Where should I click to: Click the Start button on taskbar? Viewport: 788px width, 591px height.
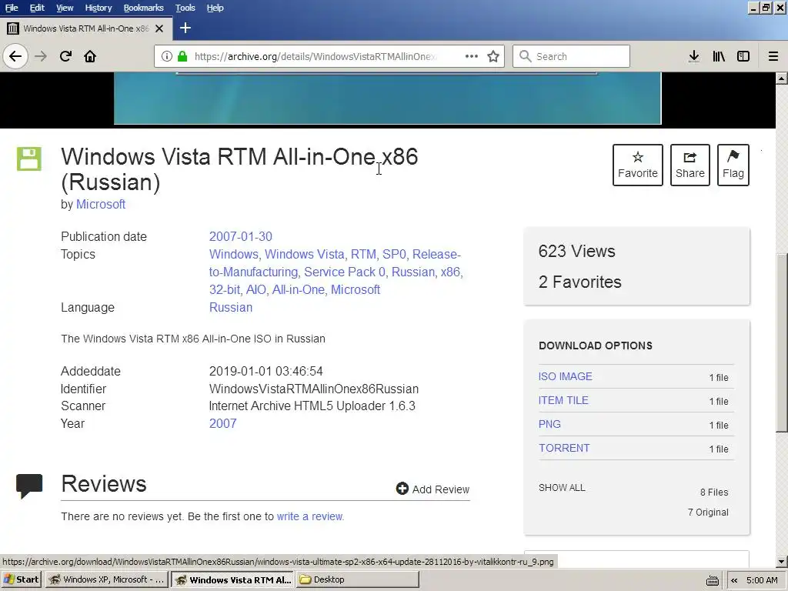(22, 579)
